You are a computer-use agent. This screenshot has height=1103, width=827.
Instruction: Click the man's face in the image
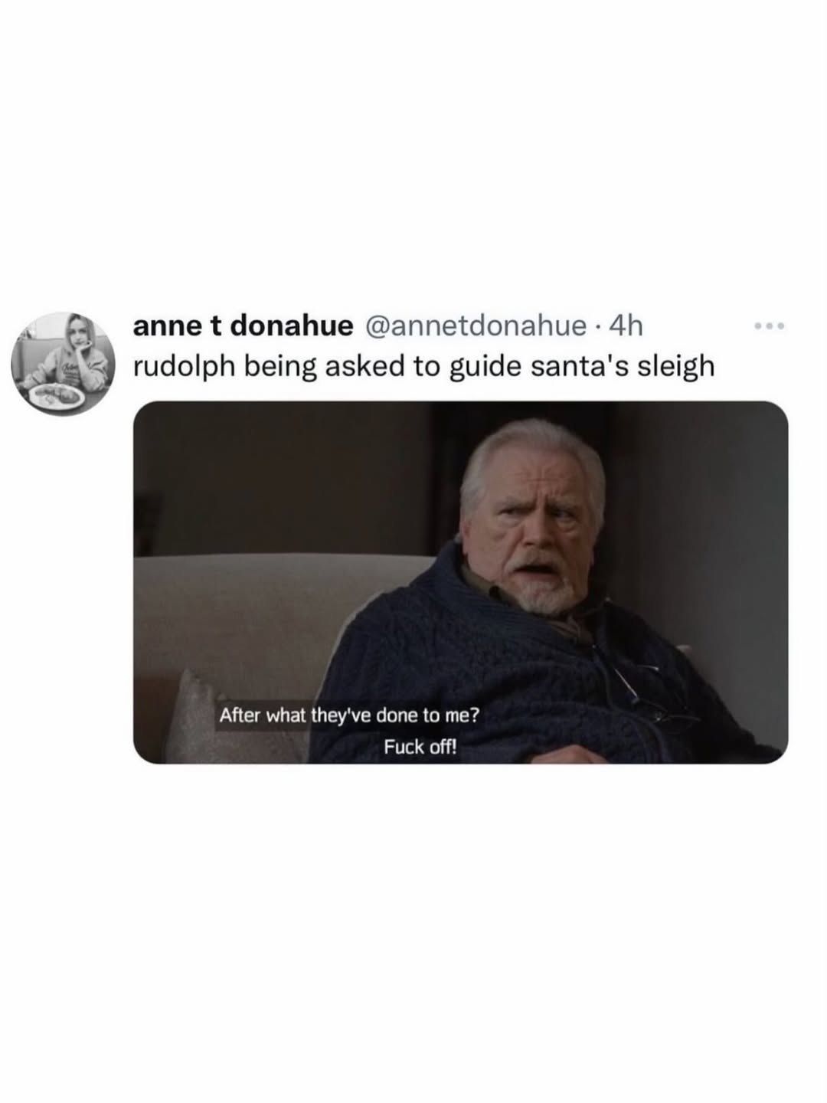coord(539,536)
